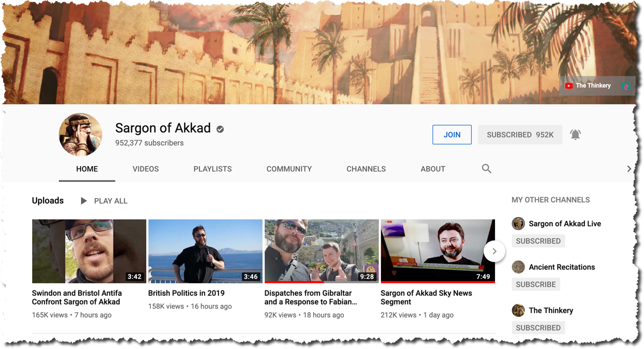The image size is (644, 349).
Task: Click the red watch progress bar under Dispatches from Gibraltar
Action: point(294,282)
